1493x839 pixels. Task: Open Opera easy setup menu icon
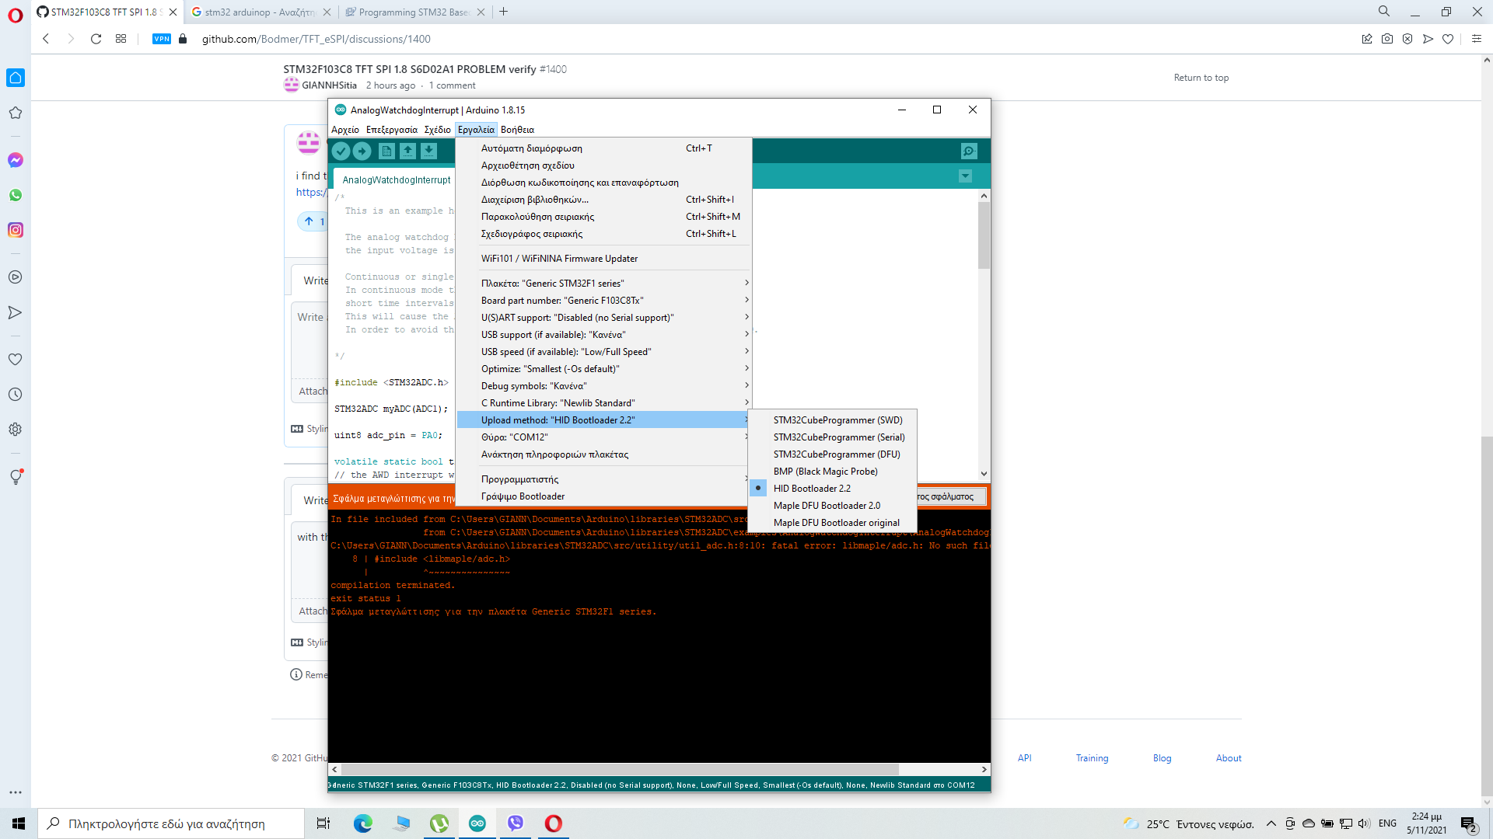pyautogui.click(x=1477, y=39)
